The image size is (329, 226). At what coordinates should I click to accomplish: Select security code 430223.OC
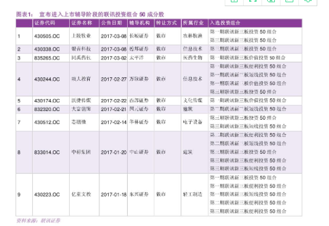coord(47,195)
